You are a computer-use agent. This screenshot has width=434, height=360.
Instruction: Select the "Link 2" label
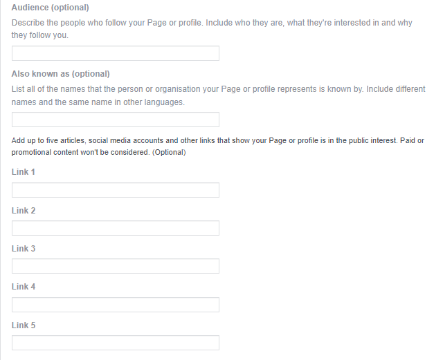(x=24, y=210)
